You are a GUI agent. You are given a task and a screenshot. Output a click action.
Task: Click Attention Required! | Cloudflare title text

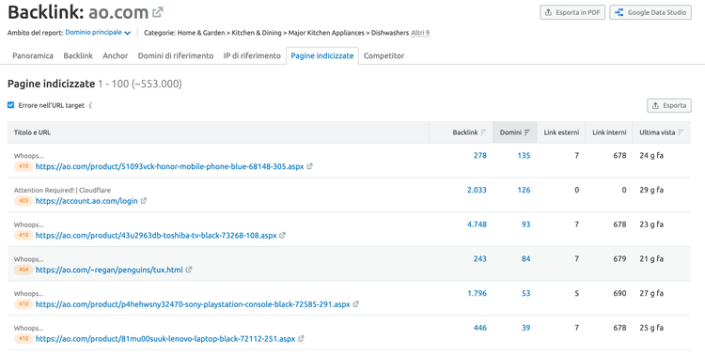[62, 190]
